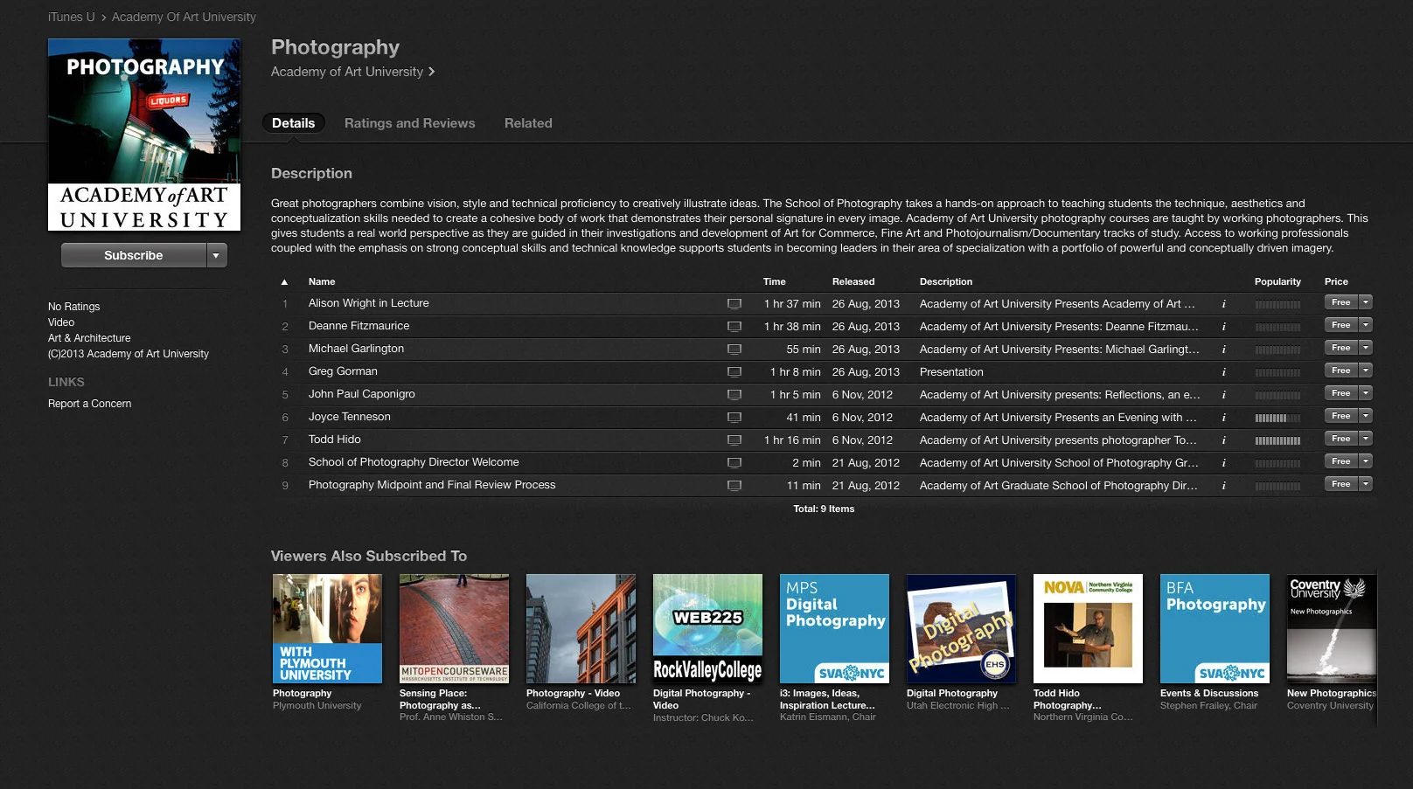This screenshot has height=789, width=1413.
Task: Select the Details tab
Action: coord(293,123)
